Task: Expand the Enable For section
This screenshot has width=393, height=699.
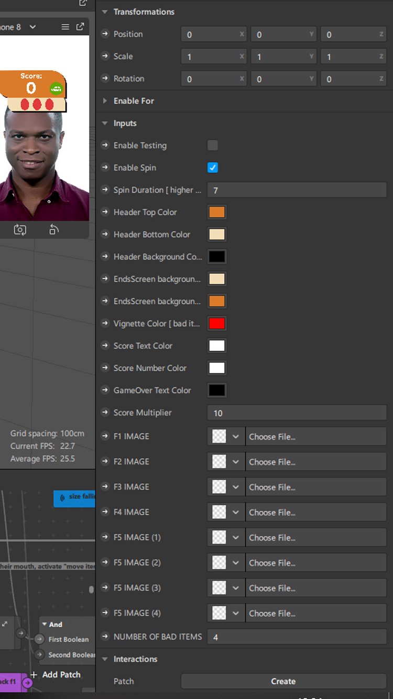Action: (x=105, y=101)
